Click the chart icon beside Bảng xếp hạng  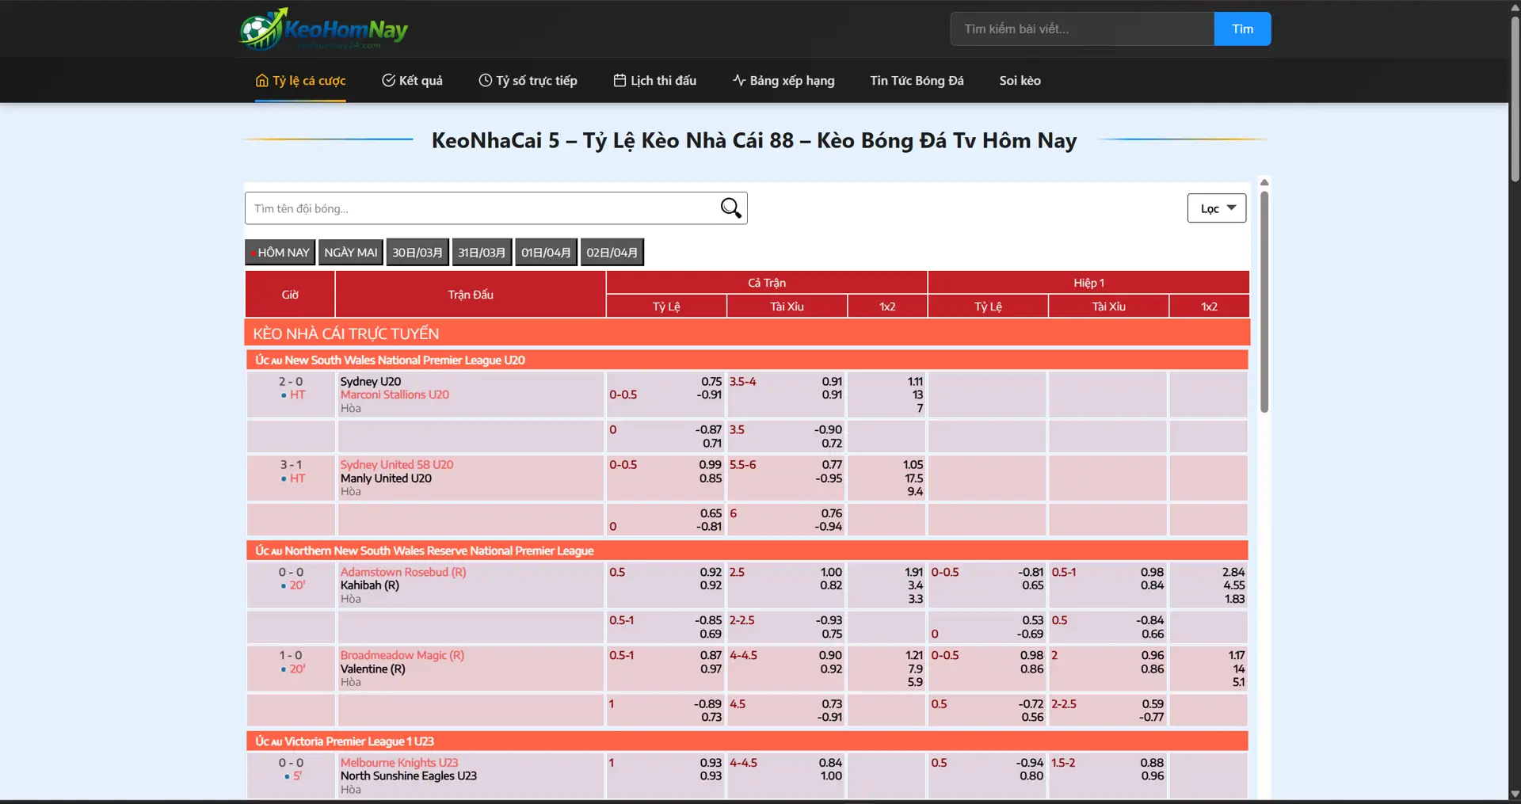tap(738, 81)
